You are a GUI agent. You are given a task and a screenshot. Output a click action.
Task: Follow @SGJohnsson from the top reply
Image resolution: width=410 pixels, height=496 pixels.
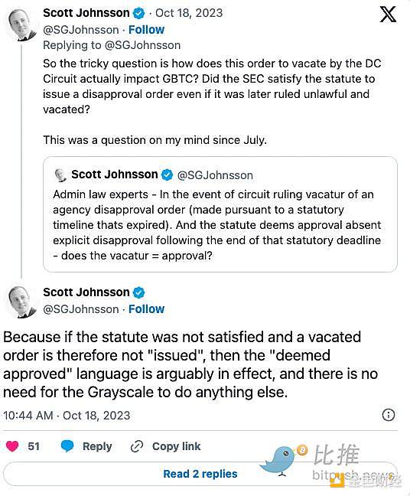tap(146, 30)
